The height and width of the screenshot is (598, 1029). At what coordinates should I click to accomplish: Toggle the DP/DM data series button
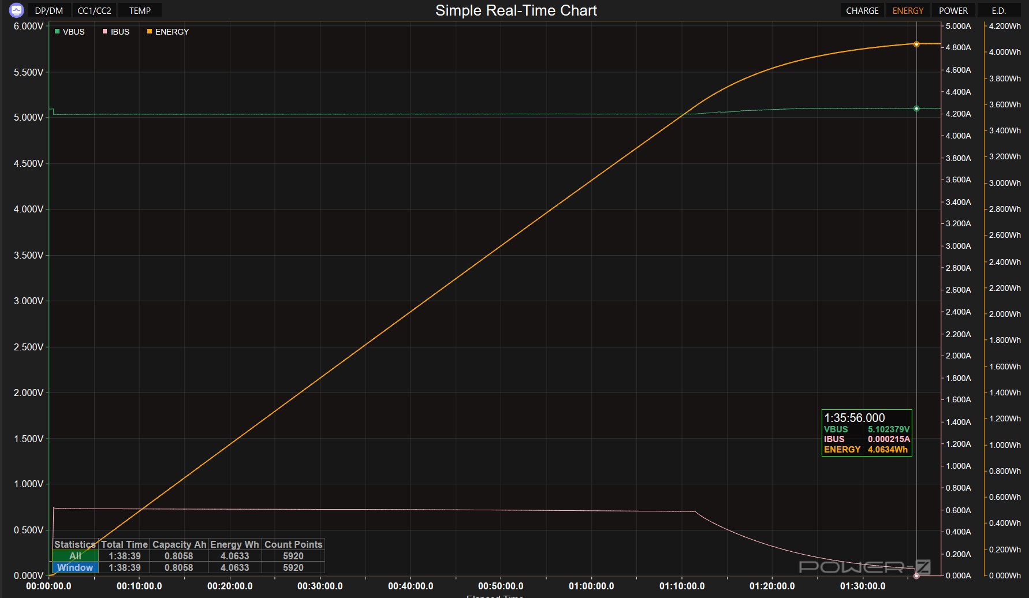[x=49, y=10]
